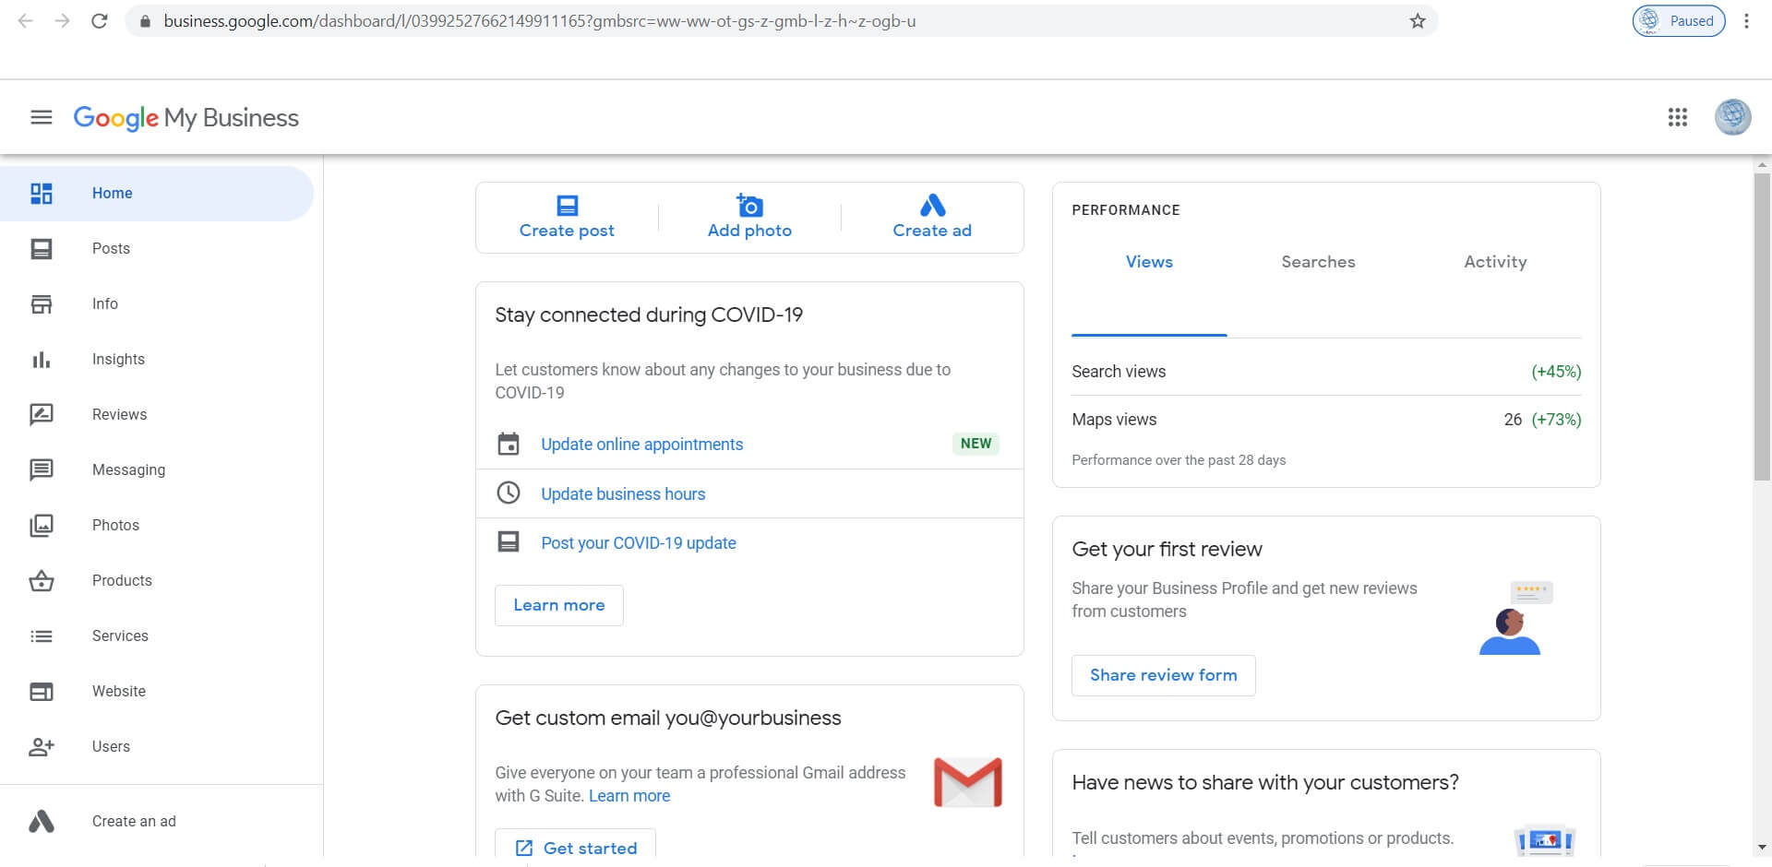Open the account profile avatar
This screenshot has width=1772, height=867.
(x=1732, y=117)
